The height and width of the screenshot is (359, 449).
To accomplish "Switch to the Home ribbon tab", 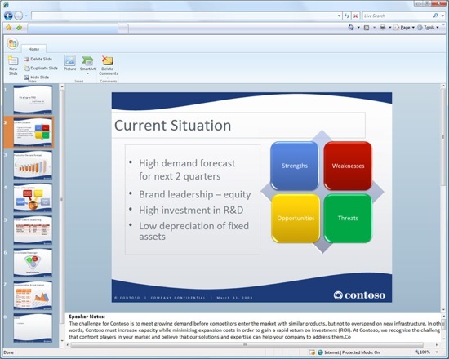I will (x=33, y=49).
